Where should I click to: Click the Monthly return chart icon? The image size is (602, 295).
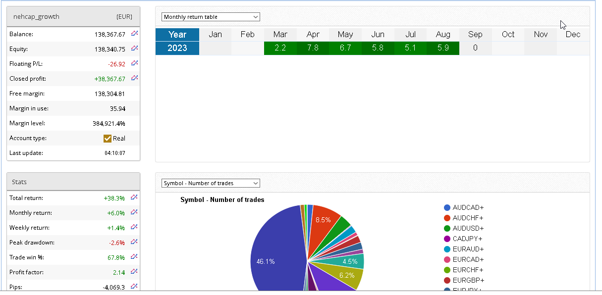[134, 212]
